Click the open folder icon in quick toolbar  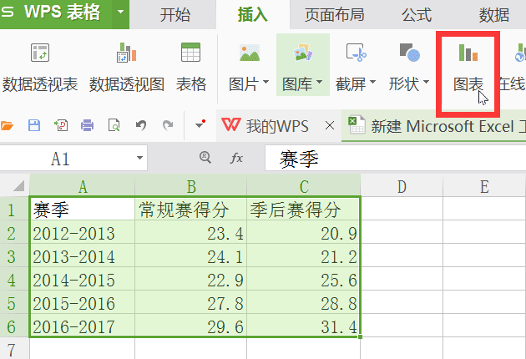[x=7, y=126]
